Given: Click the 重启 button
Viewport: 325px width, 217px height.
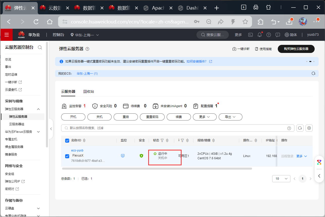Looking at the screenshot, I should [126, 117].
